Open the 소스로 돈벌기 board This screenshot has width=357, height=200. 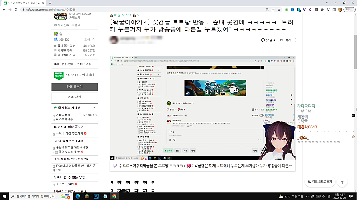tap(65, 184)
